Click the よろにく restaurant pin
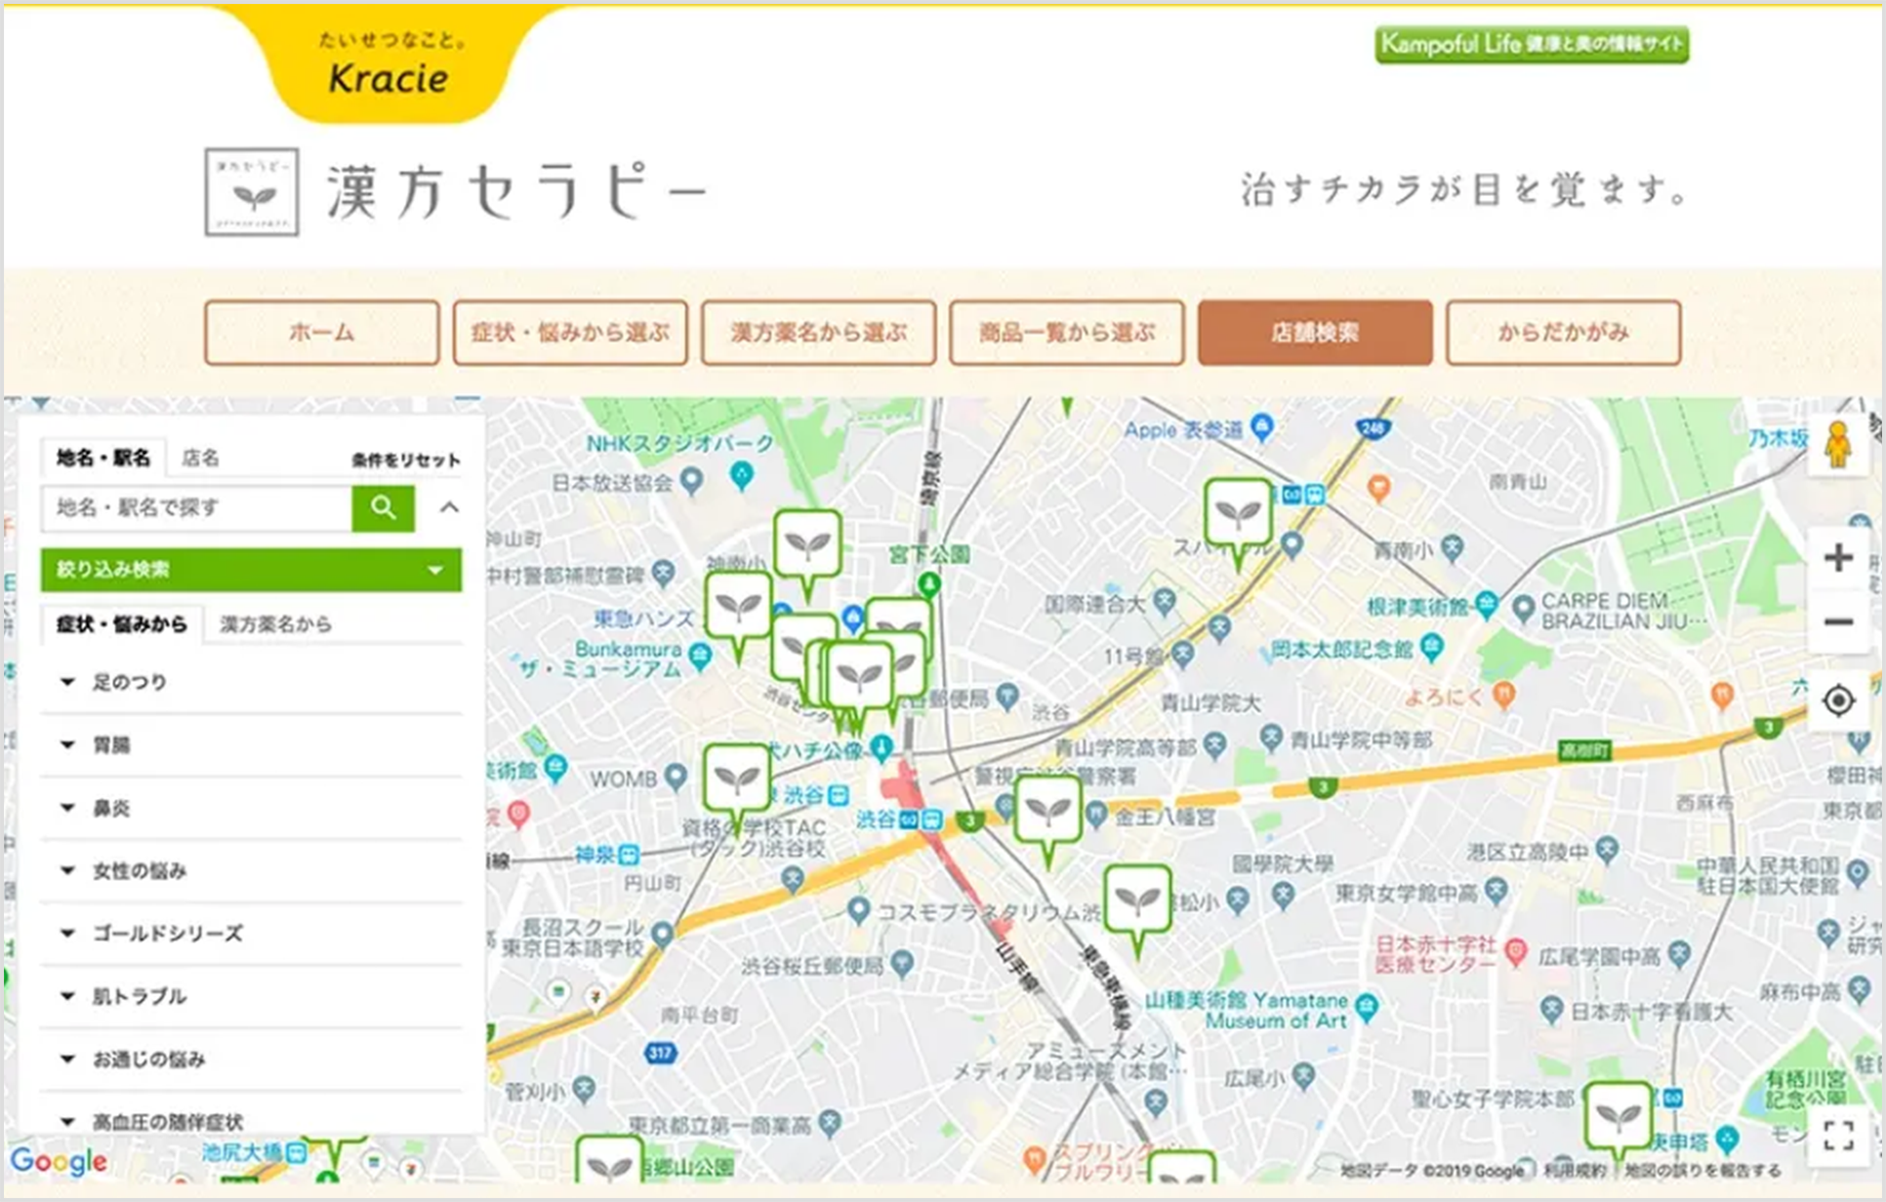Screen dimensions: 1886x1202 1504,695
